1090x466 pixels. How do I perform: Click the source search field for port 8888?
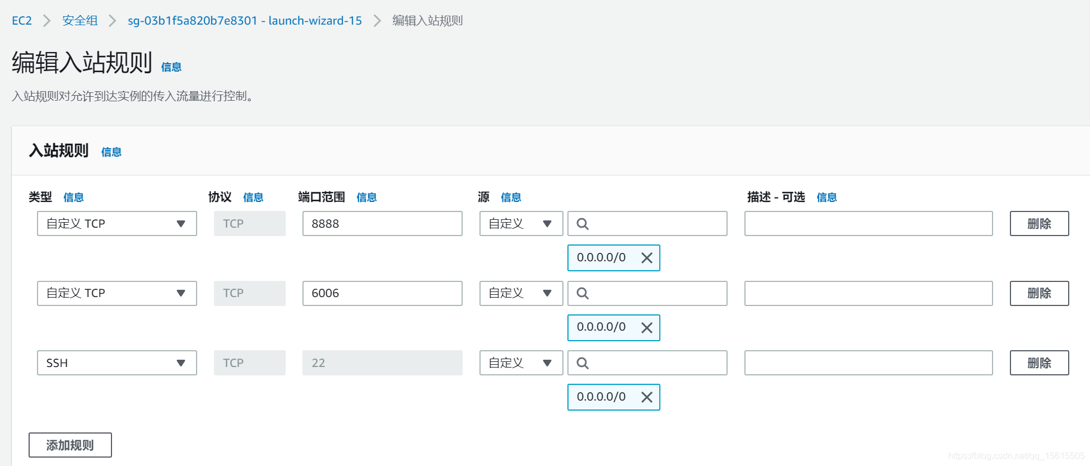648,223
